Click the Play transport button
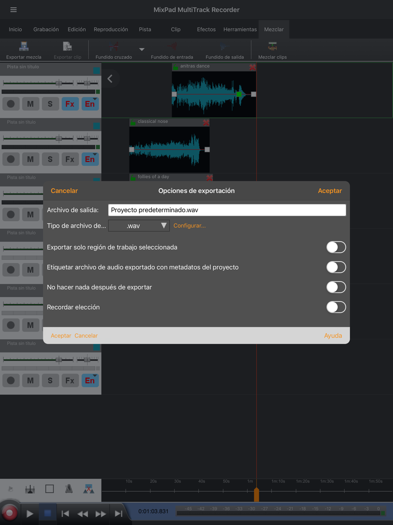The height and width of the screenshot is (525, 393). tap(30, 514)
